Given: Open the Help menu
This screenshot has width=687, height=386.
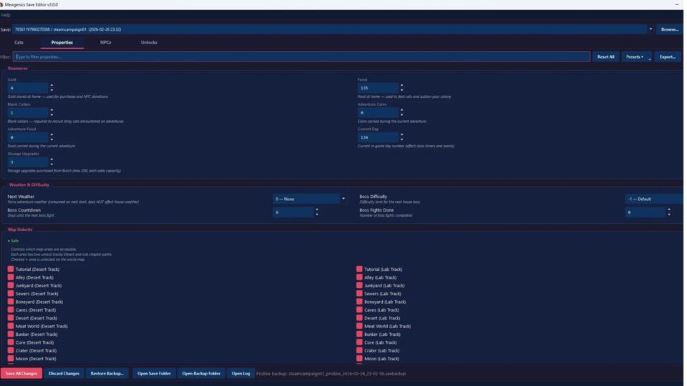Looking at the screenshot, I should 6,15.
